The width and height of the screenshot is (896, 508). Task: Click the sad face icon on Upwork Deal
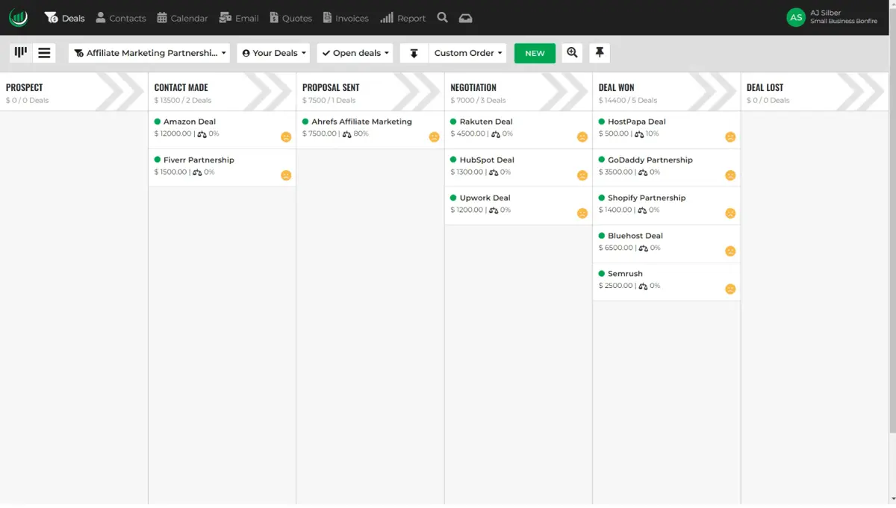pos(582,213)
